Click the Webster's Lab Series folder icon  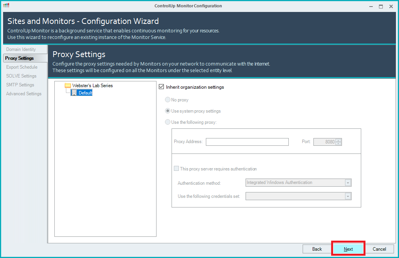68,86
